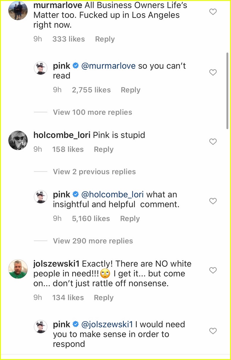This screenshot has width=231, height=360.
Task: Like murmarlove's comment using the heart
Action: 213,12
